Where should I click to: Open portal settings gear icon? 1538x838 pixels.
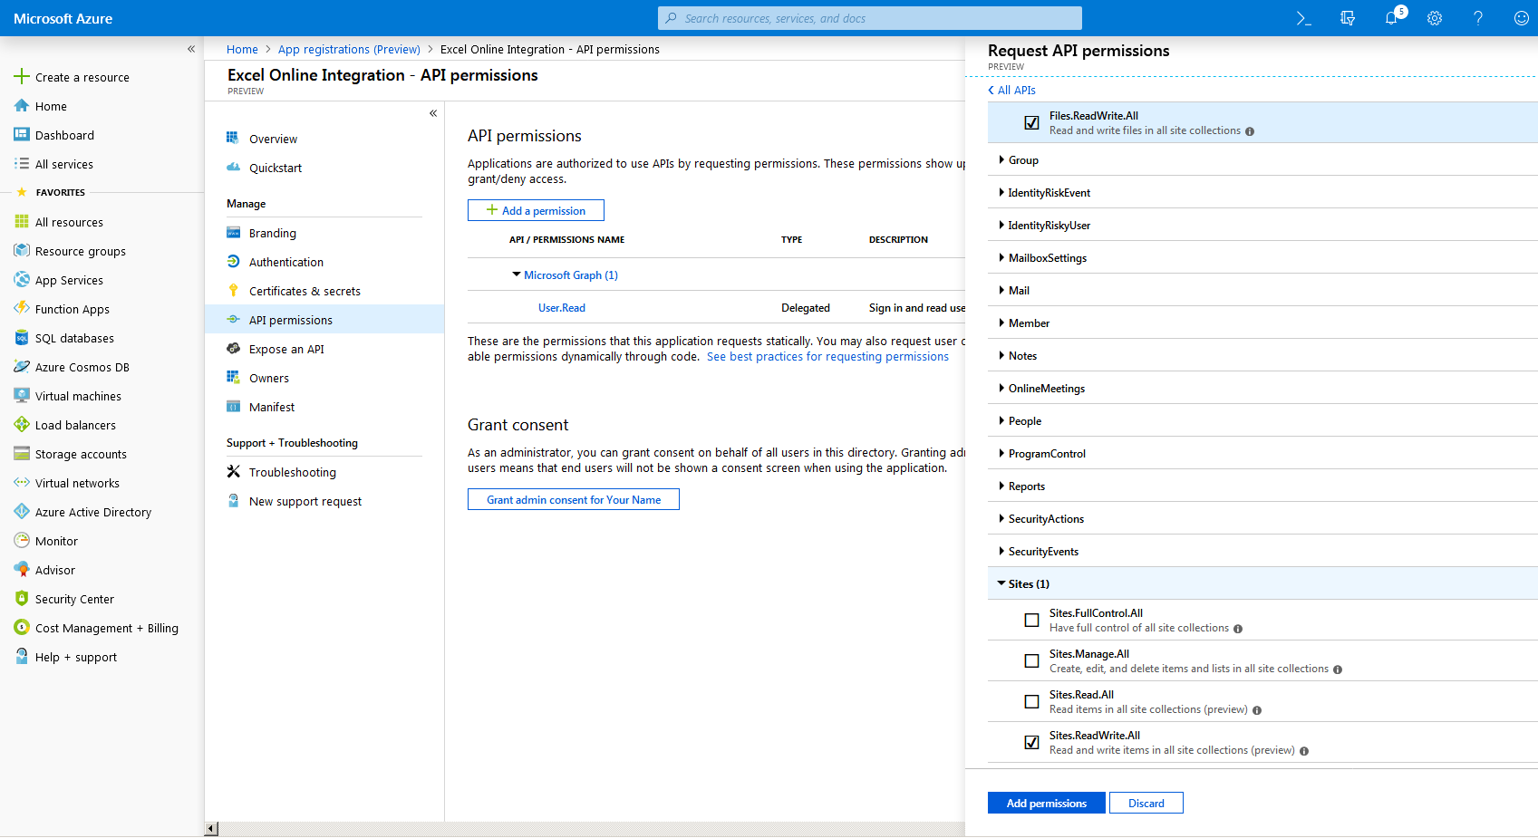pos(1435,18)
